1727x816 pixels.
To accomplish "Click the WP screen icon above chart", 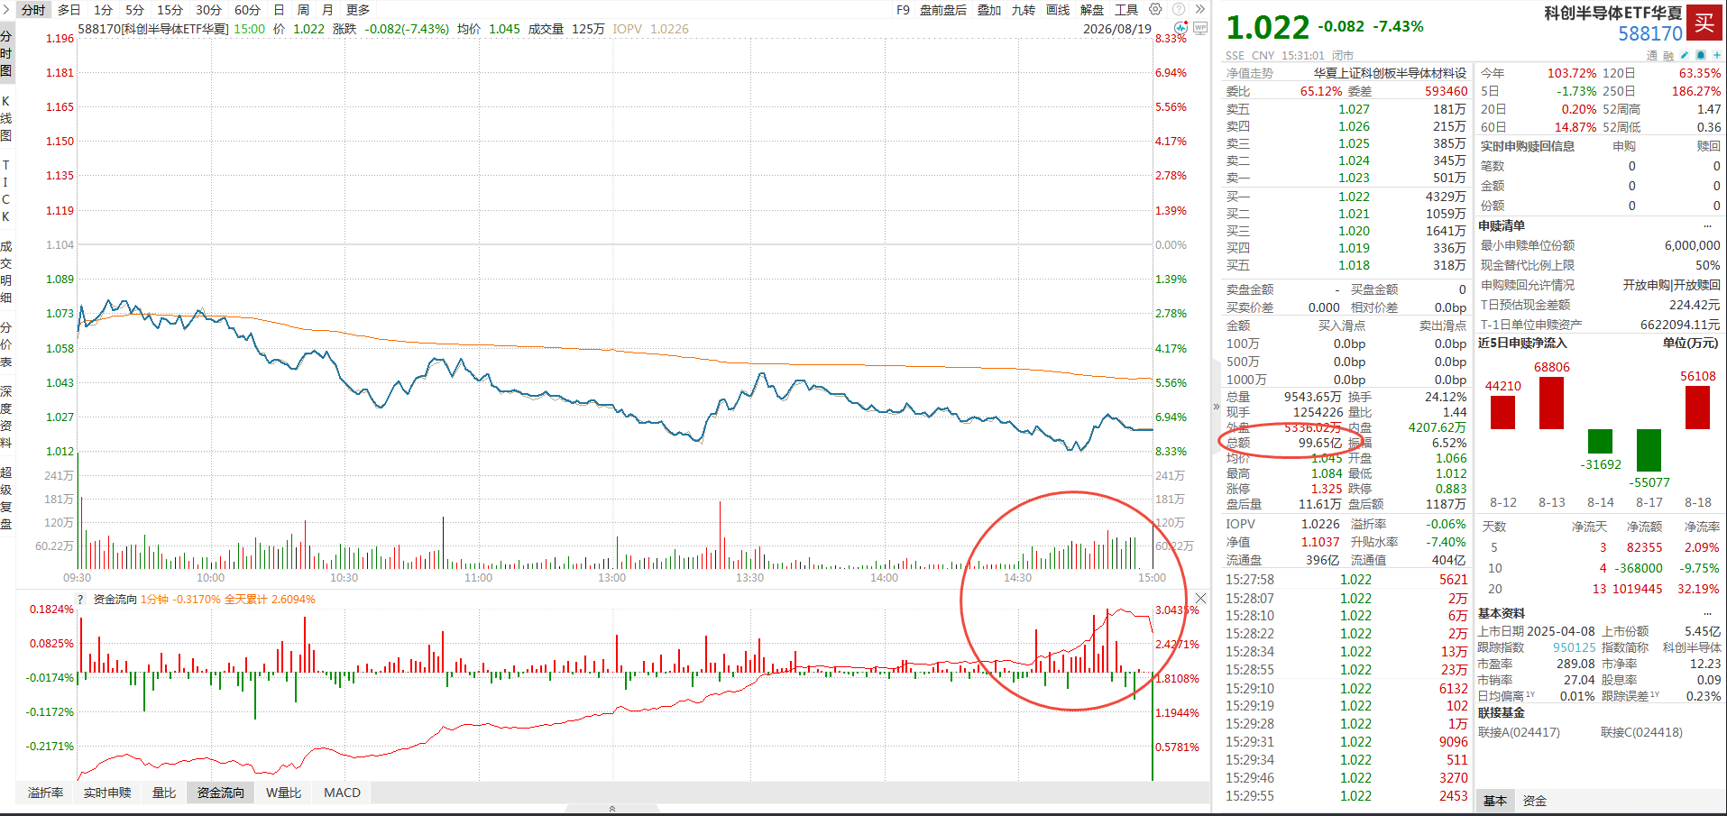I will pyautogui.click(x=1199, y=28).
